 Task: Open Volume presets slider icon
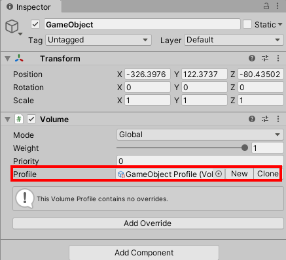[265, 119]
